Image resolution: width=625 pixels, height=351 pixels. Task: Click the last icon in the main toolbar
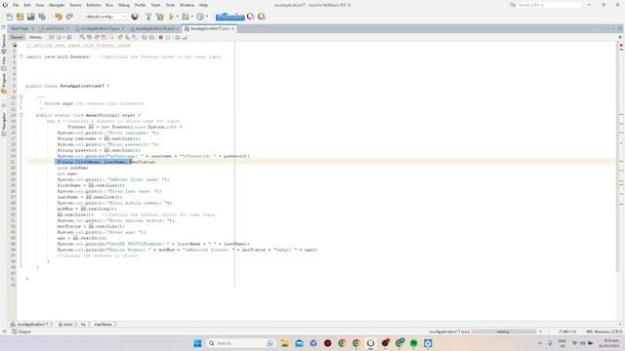(x=262, y=17)
